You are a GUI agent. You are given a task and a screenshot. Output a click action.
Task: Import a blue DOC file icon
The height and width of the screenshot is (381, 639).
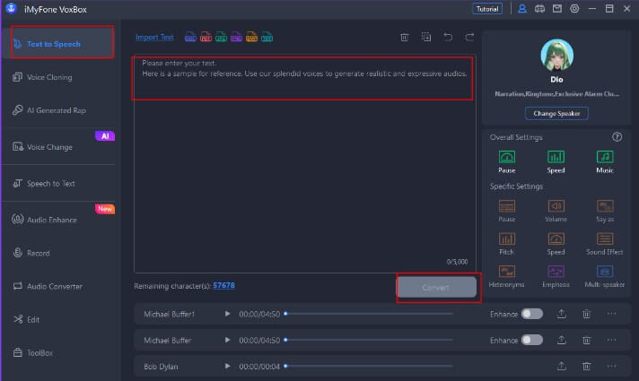point(190,37)
